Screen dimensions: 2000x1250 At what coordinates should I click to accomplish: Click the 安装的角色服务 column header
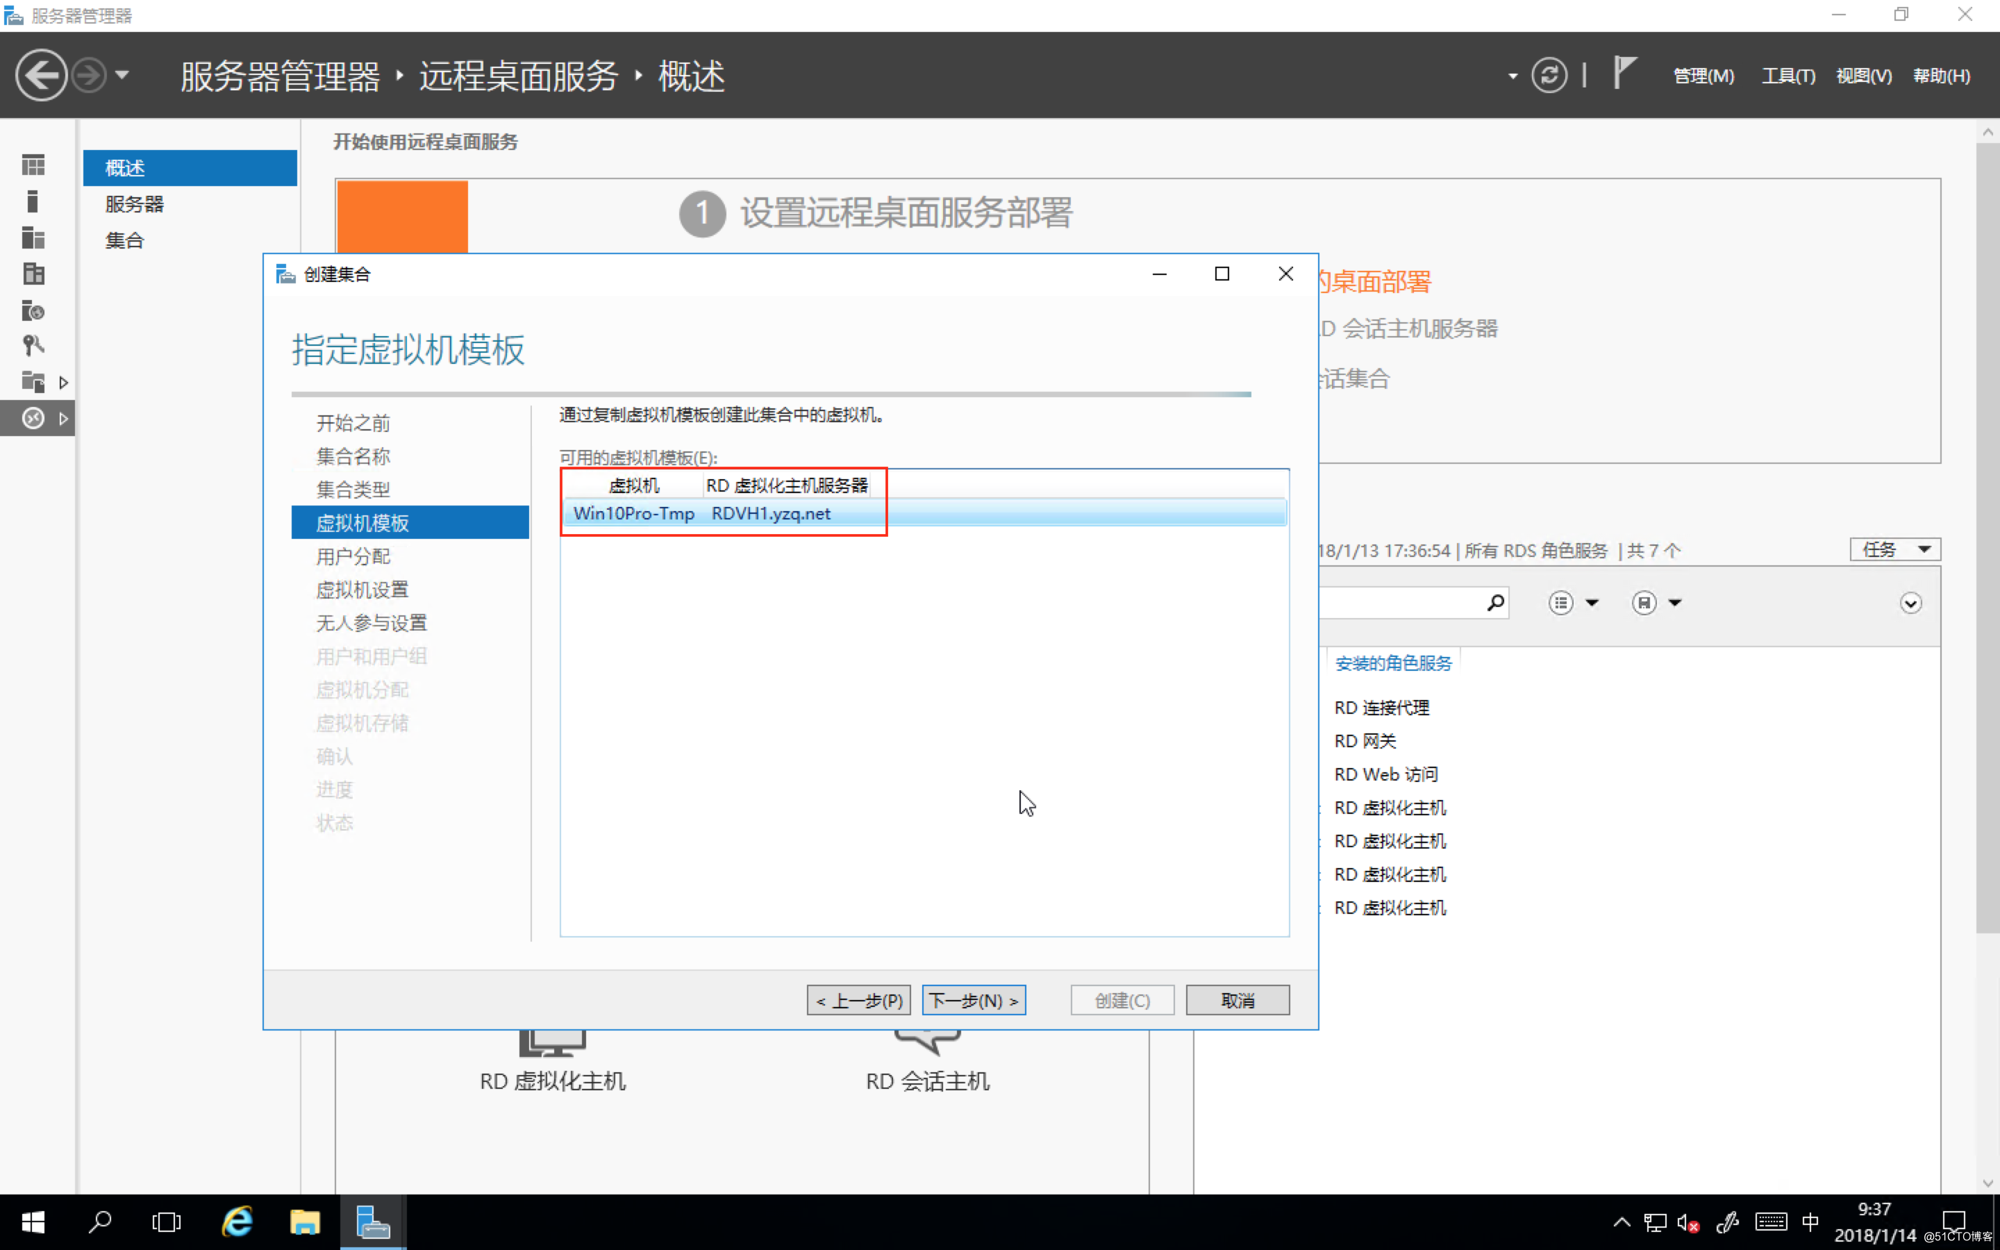click(x=1392, y=663)
